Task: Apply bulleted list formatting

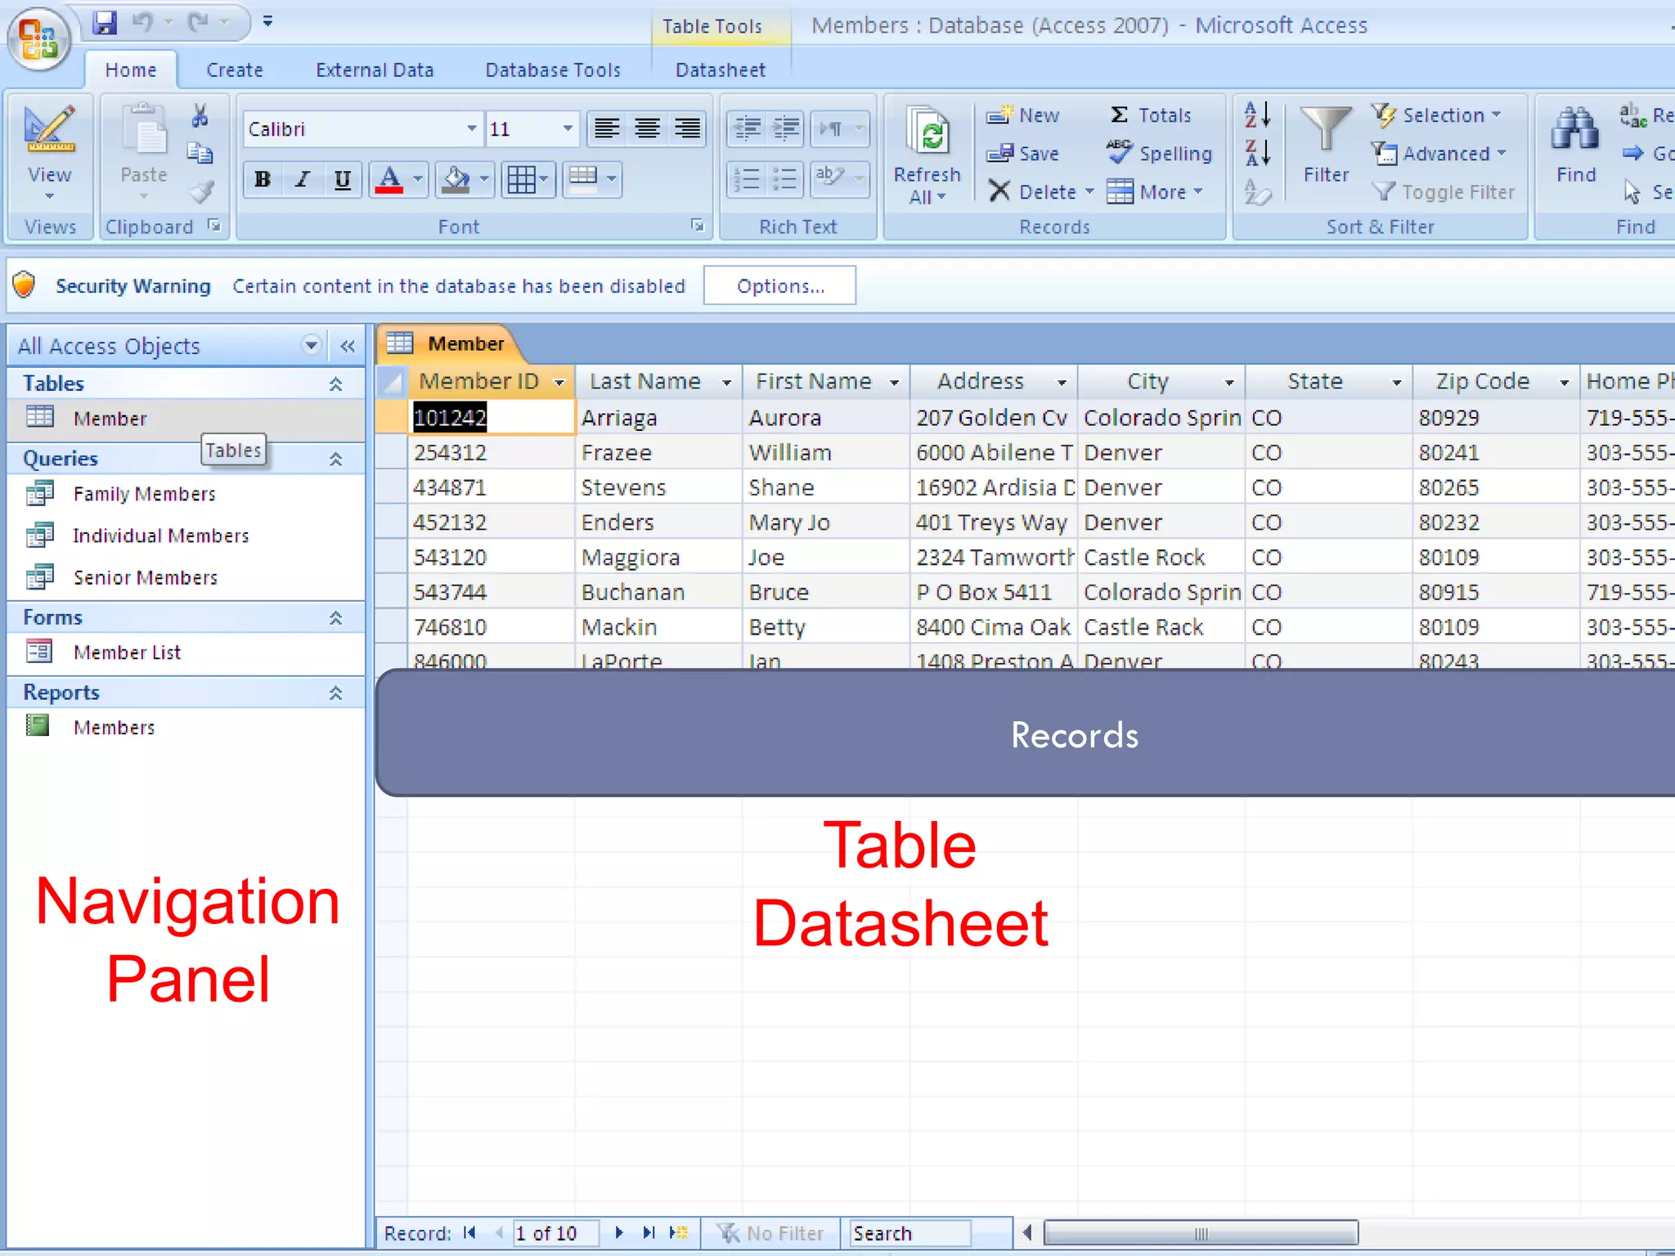Action: pos(785,179)
